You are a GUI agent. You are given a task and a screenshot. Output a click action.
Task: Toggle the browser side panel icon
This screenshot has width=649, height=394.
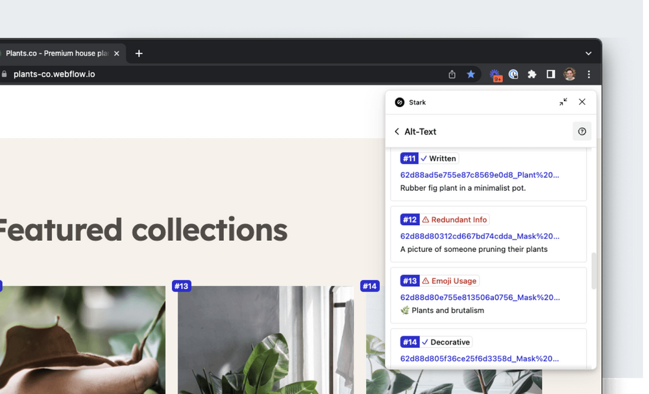click(550, 75)
